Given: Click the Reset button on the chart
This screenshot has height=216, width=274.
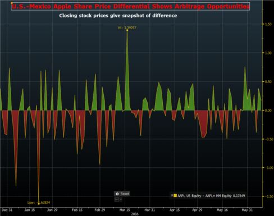Looking at the screenshot, I should (x=122, y=194).
